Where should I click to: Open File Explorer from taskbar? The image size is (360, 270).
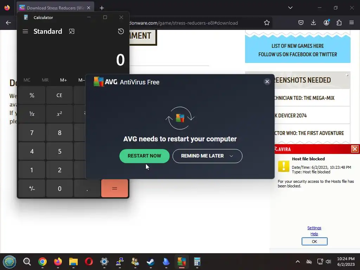point(73,262)
